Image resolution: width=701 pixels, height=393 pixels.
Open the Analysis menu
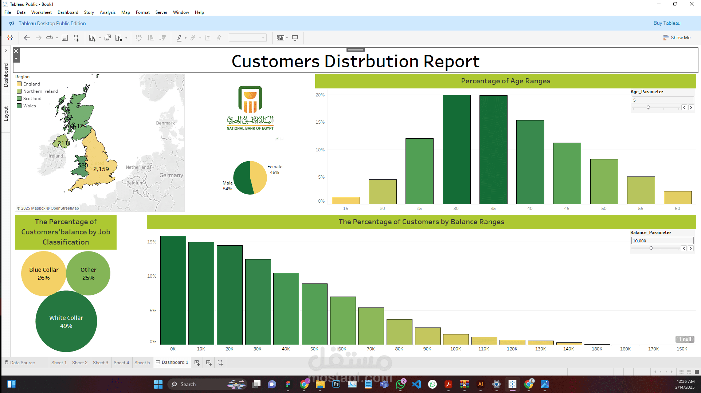pos(107,12)
